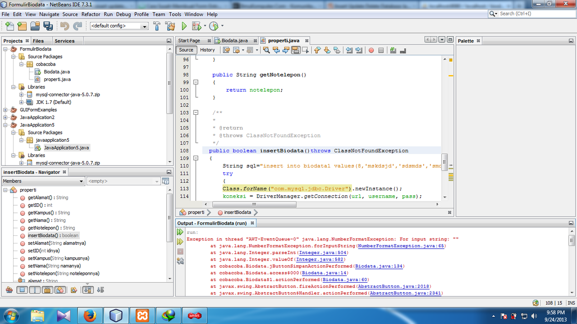Screen dimensions: 577x324
Task: Click the Debug Project icon
Action: (x=197, y=26)
